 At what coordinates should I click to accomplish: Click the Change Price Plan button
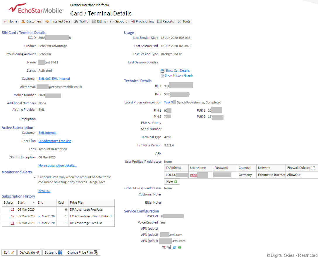click(x=82, y=252)
